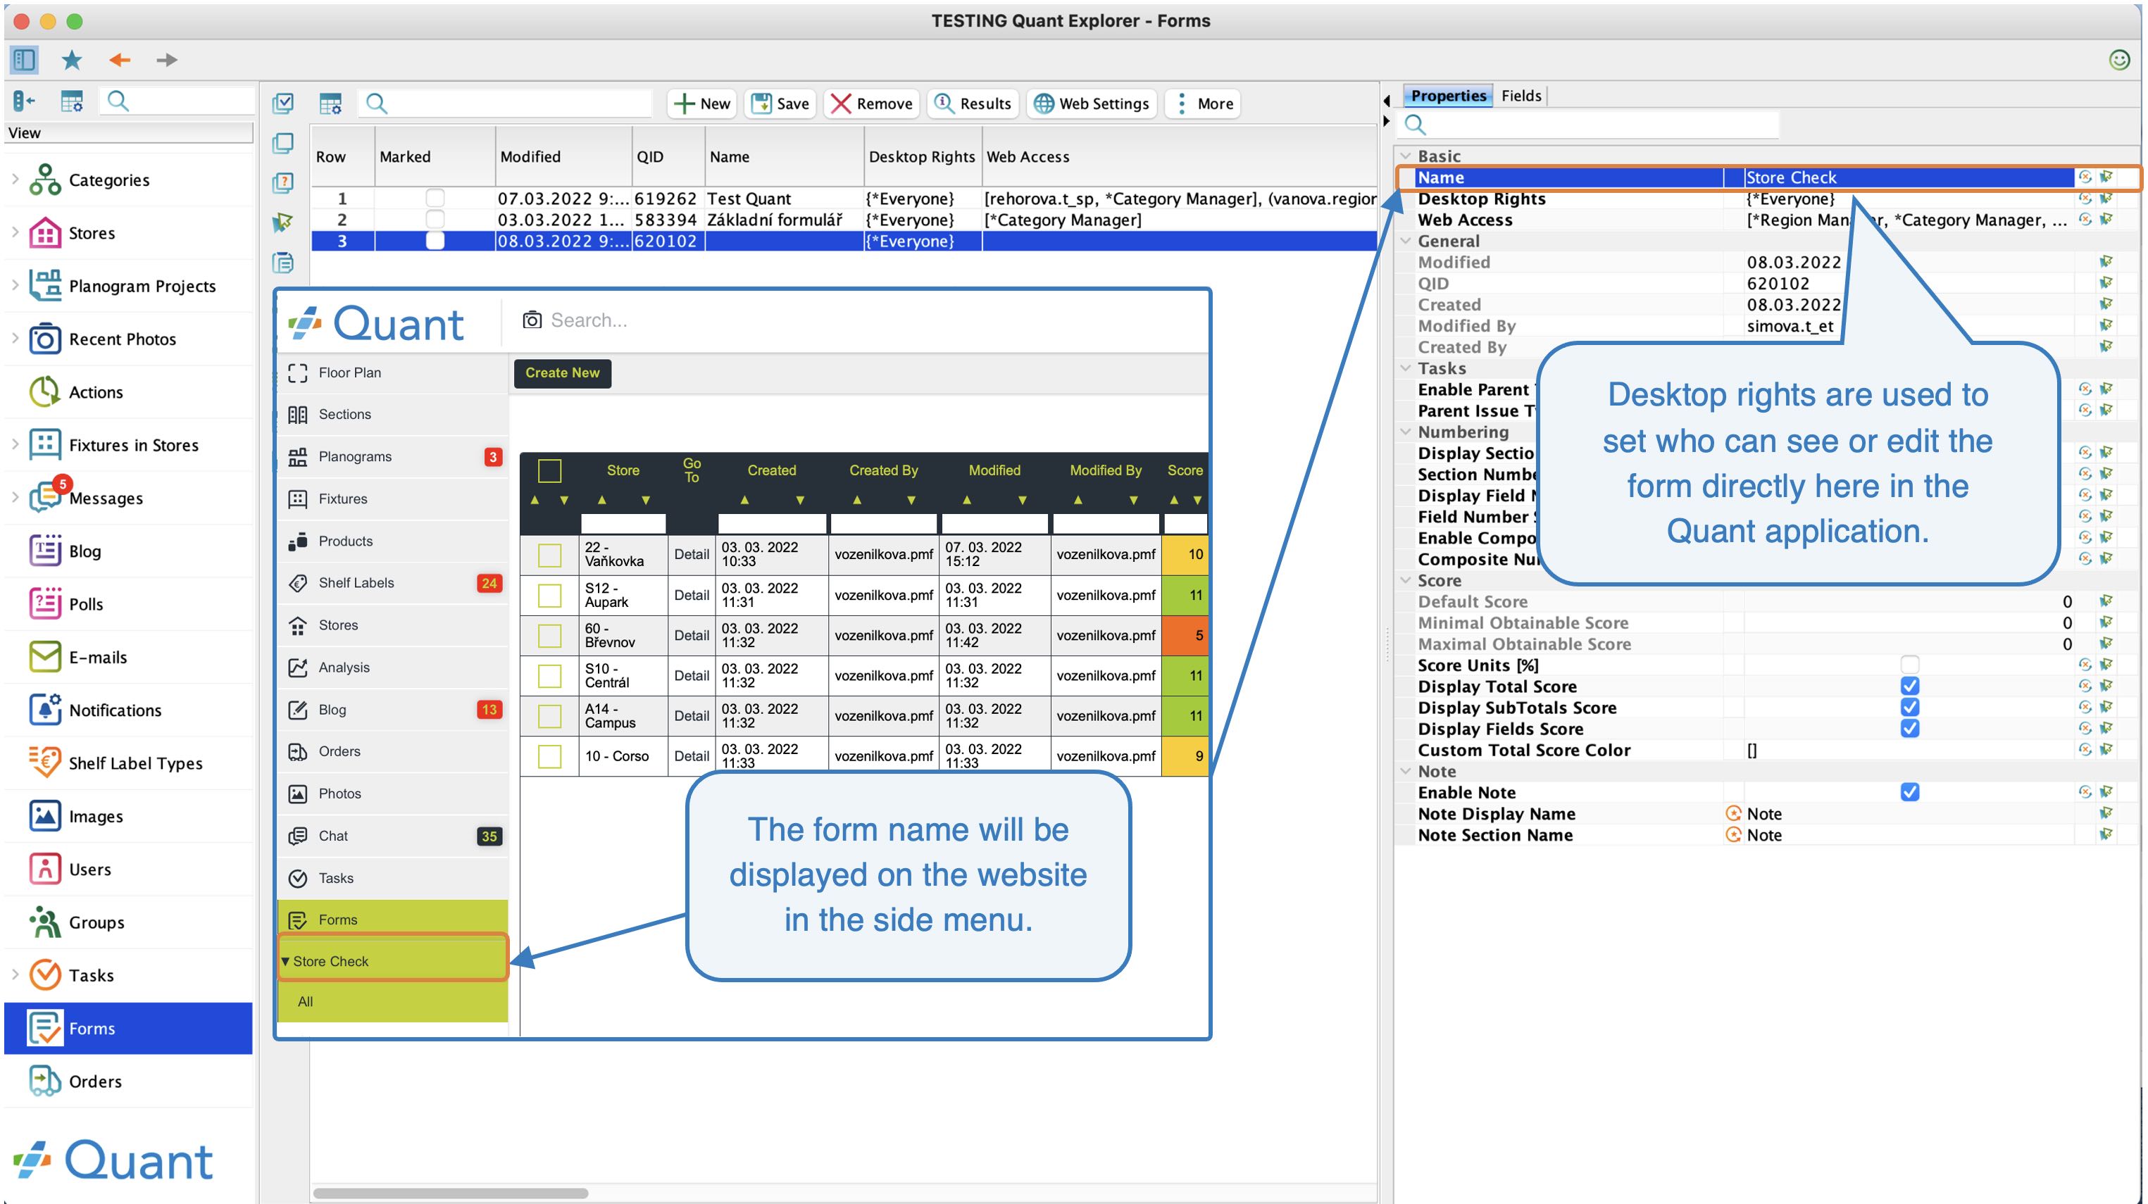Open Orders in the left sidebar
The image size is (2148, 1204).
coord(95,1081)
